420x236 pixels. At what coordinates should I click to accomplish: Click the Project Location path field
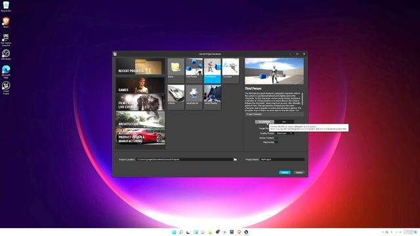[184, 159]
